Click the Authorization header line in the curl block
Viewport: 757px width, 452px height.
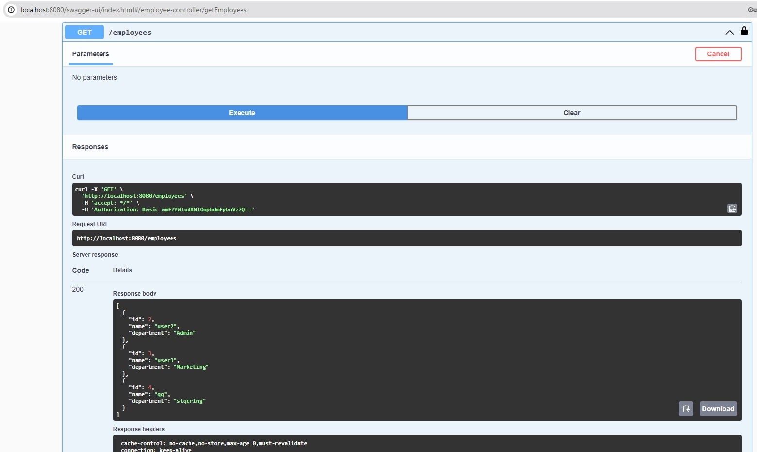pos(168,209)
